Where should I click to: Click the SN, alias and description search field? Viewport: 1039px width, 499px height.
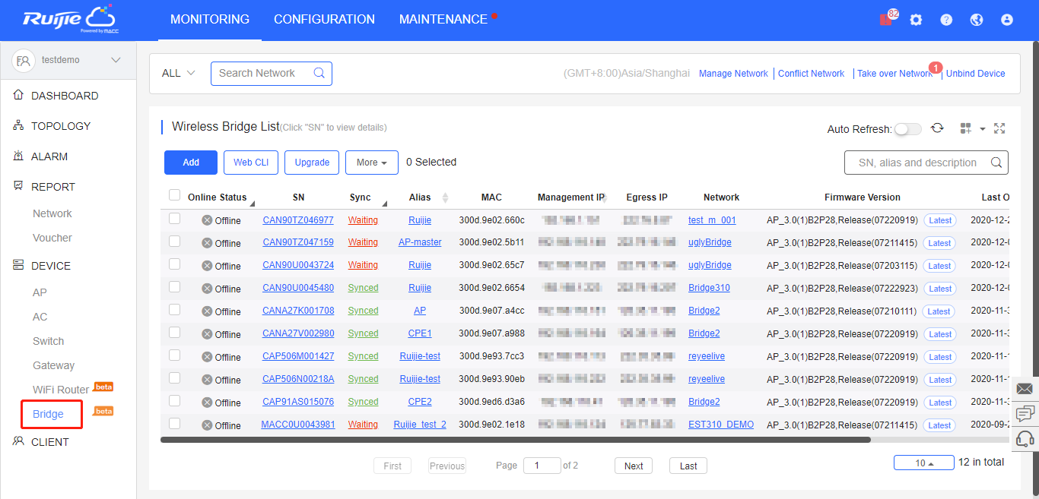pyautogui.click(x=917, y=163)
